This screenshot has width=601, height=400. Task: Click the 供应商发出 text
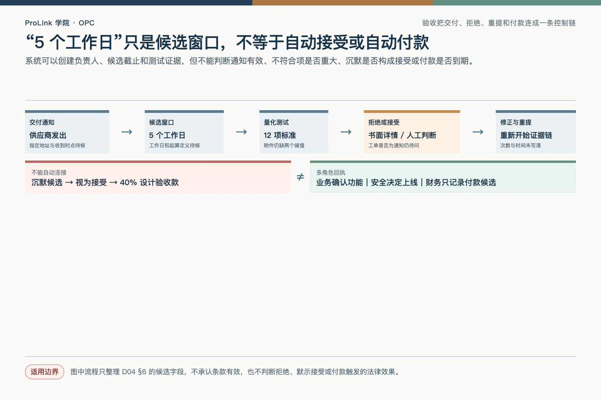pyautogui.click(x=48, y=135)
